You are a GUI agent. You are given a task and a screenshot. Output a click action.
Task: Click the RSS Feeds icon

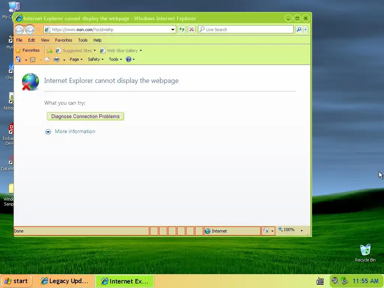point(33,60)
